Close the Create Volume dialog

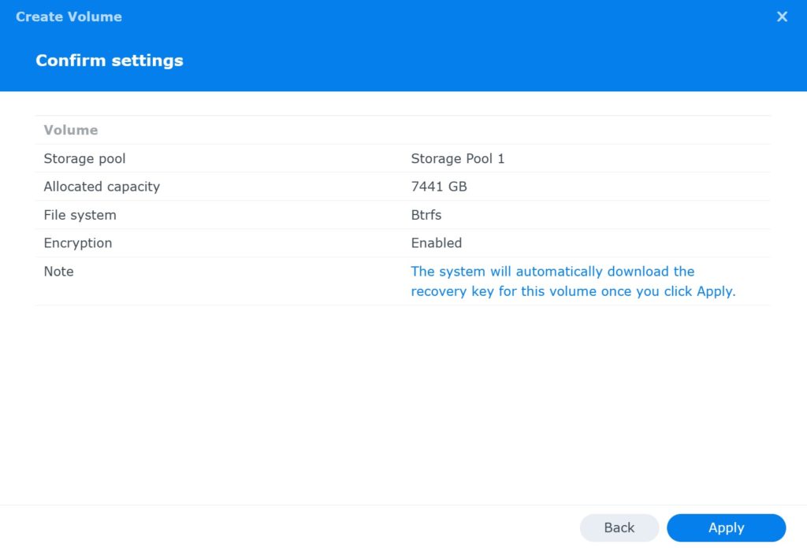(782, 17)
